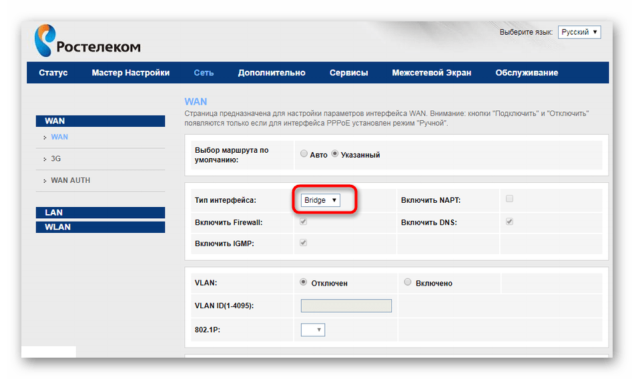Screen dimensions: 634x379
Task: Click the WAN page heading text
Action: click(196, 101)
